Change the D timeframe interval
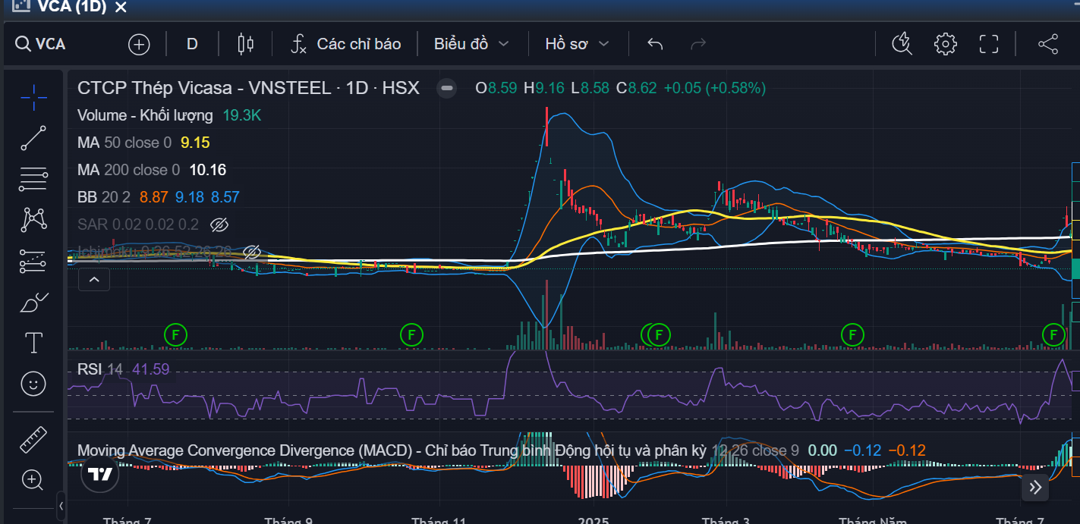 click(x=192, y=44)
